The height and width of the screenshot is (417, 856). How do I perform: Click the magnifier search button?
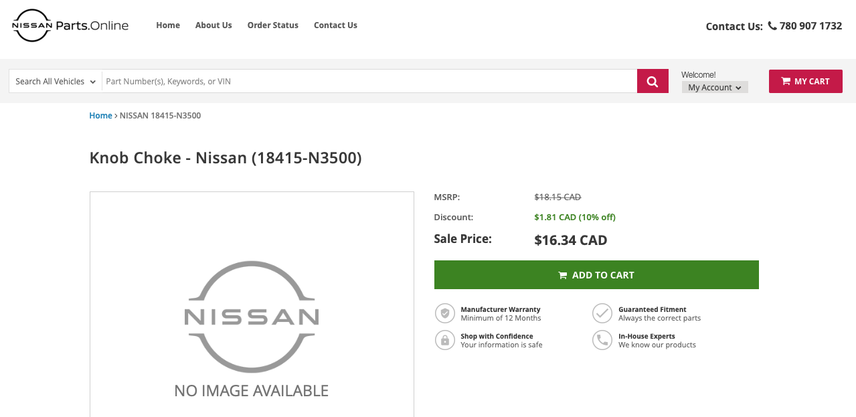point(653,81)
